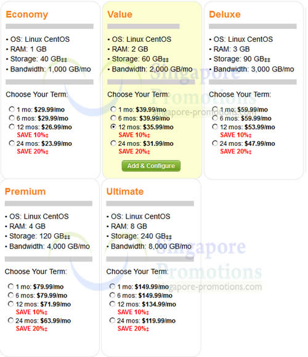The image size is (308, 357).
Task: Select Economy 1 mo $29.99/mo term
Action: pos(12,110)
